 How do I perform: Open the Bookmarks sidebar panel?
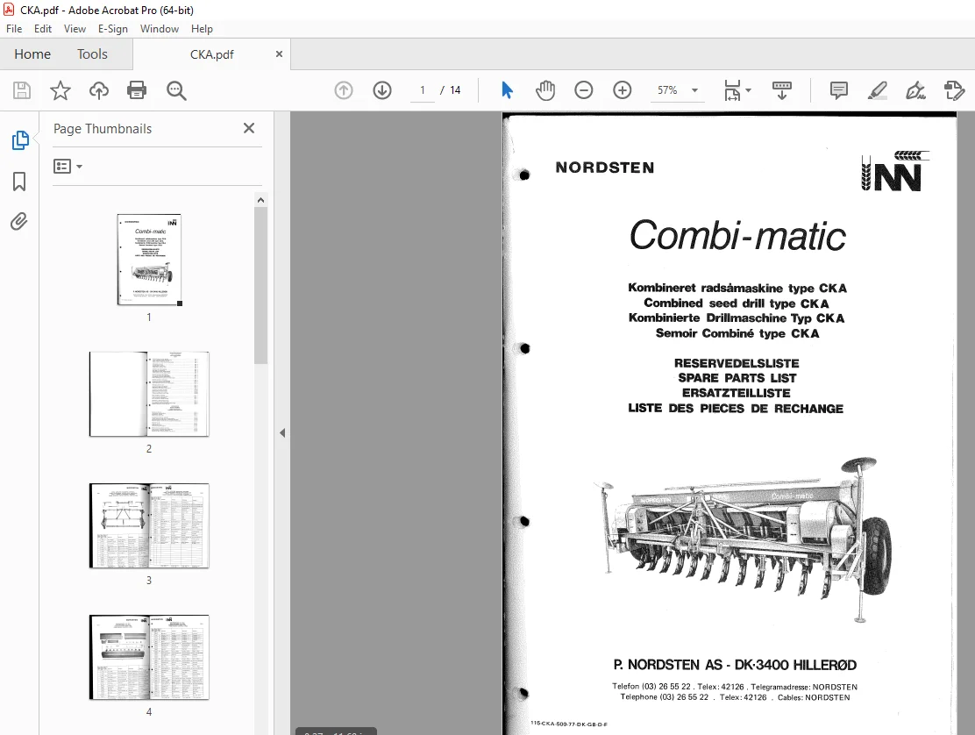19,182
